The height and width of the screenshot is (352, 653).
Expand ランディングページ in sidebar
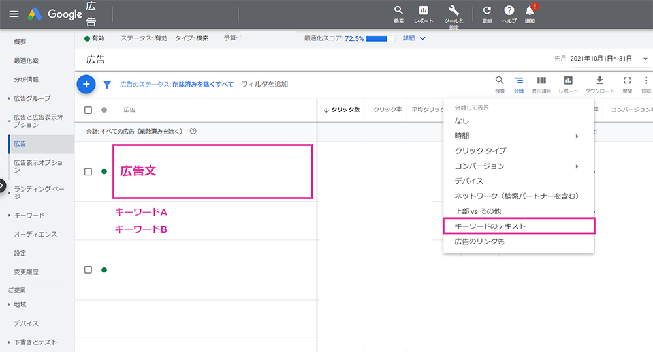pos(9,193)
